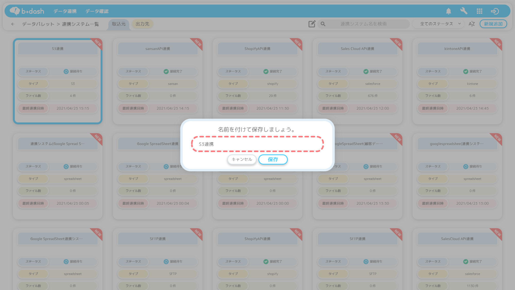Go back with the left arrow

point(13,24)
